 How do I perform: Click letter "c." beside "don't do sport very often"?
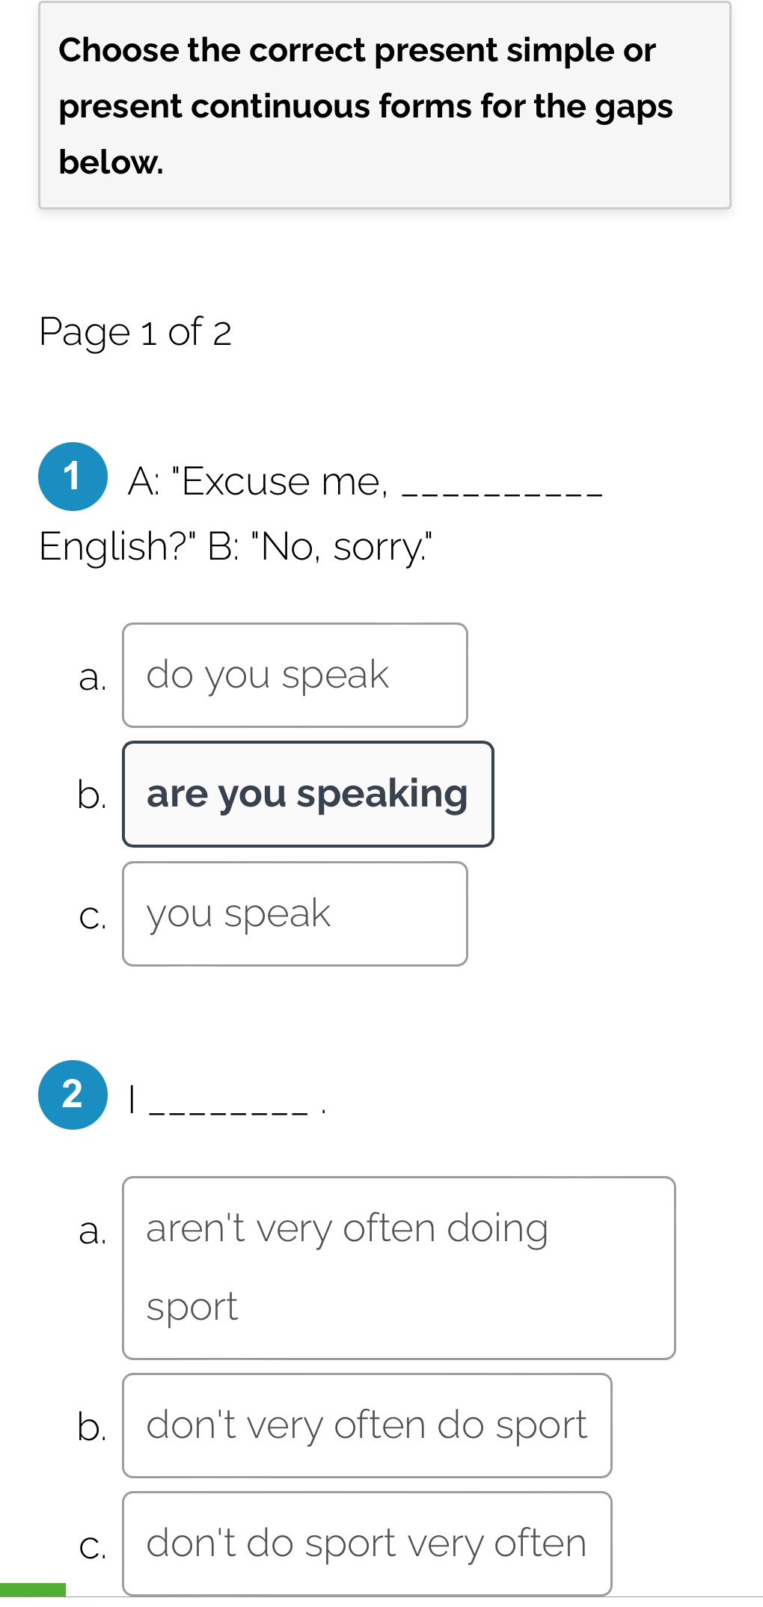pyautogui.click(x=92, y=1547)
